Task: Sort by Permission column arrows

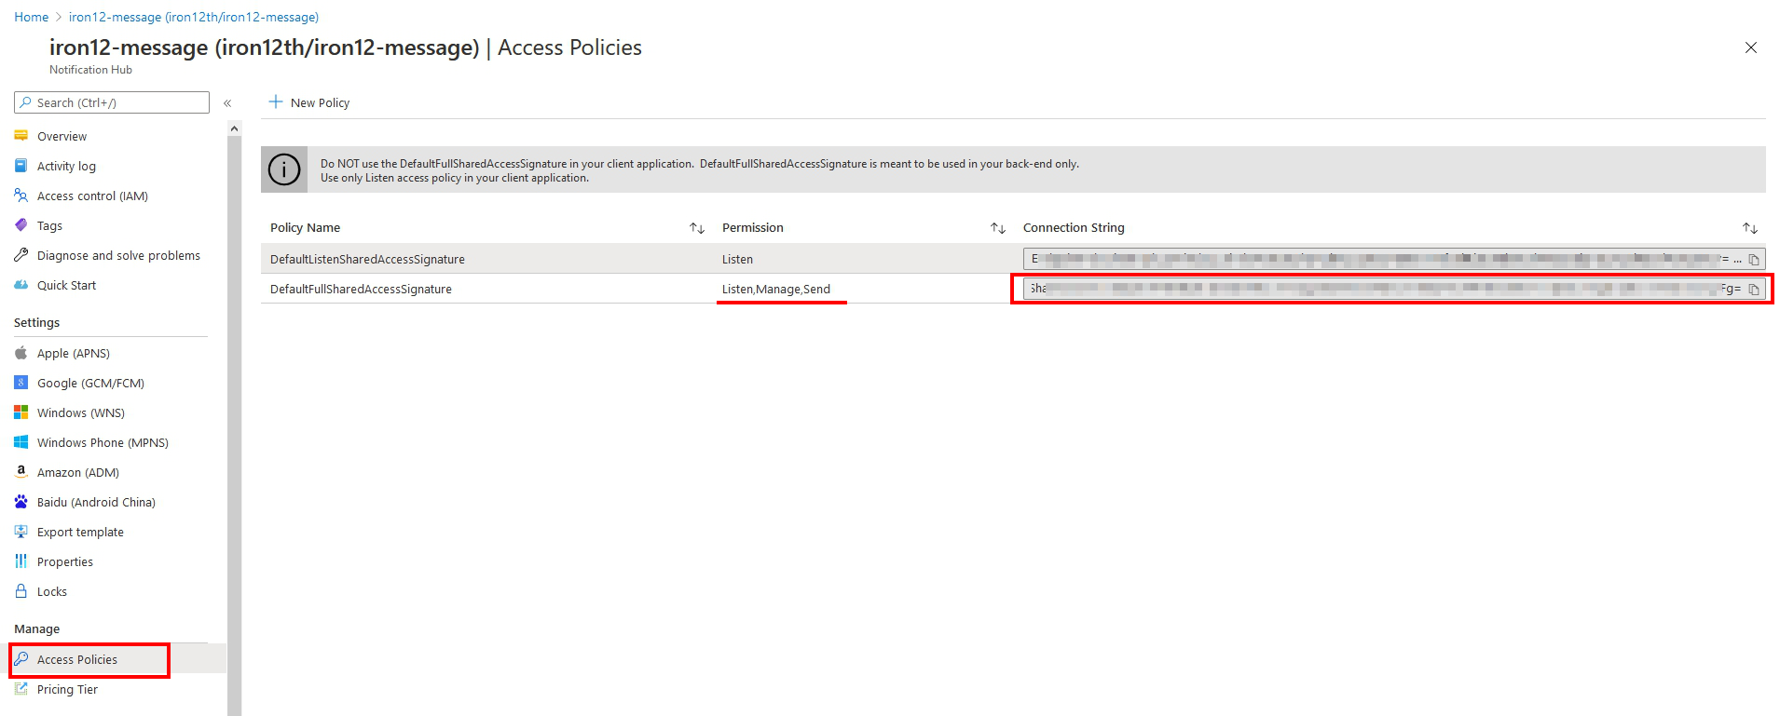Action: tap(997, 228)
